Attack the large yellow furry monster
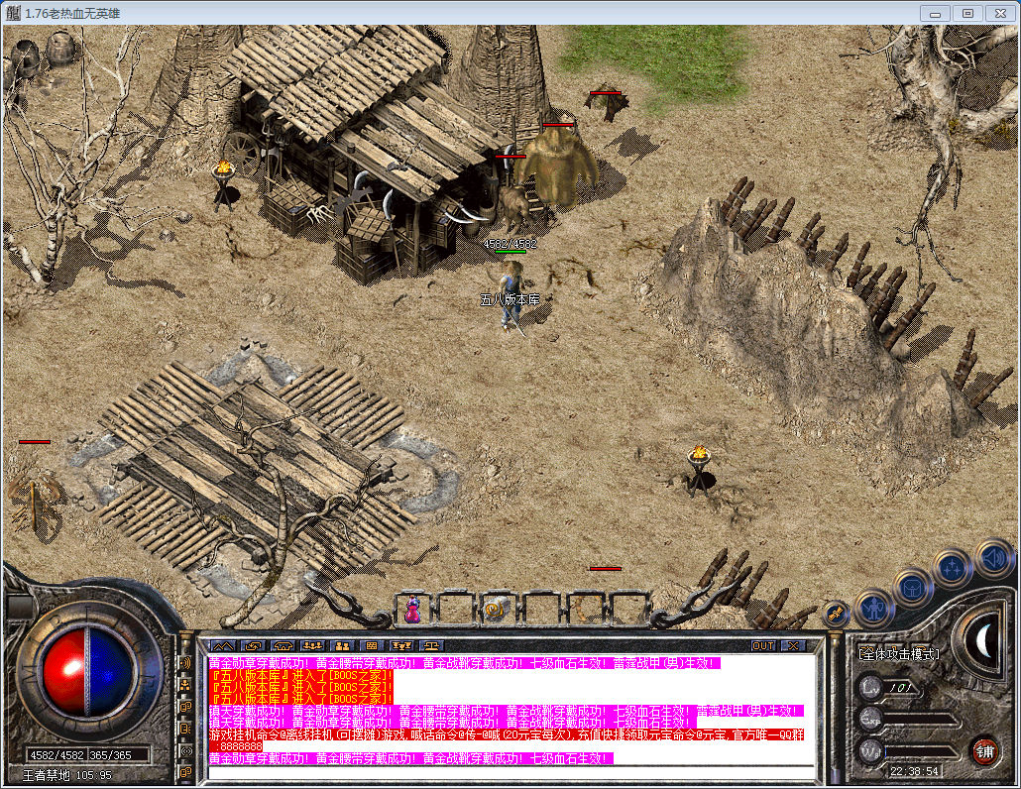The width and height of the screenshot is (1021, 789). click(559, 166)
